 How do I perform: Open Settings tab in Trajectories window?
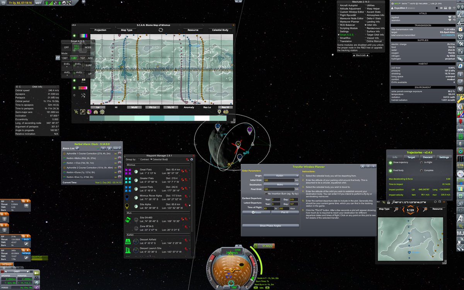click(444, 157)
